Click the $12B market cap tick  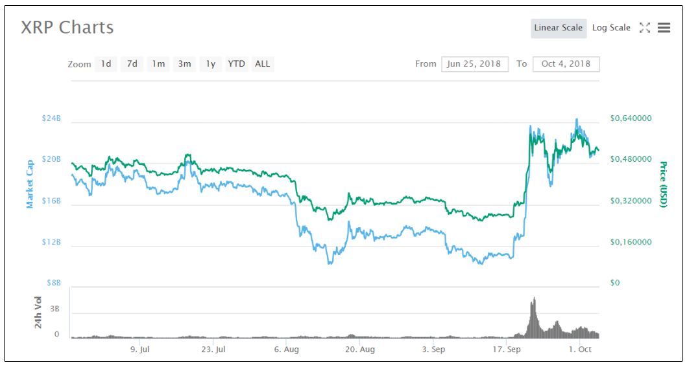52,242
